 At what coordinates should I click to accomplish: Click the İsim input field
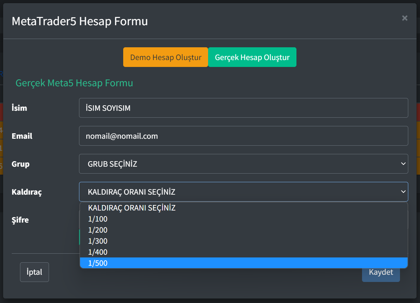coord(243,108)
